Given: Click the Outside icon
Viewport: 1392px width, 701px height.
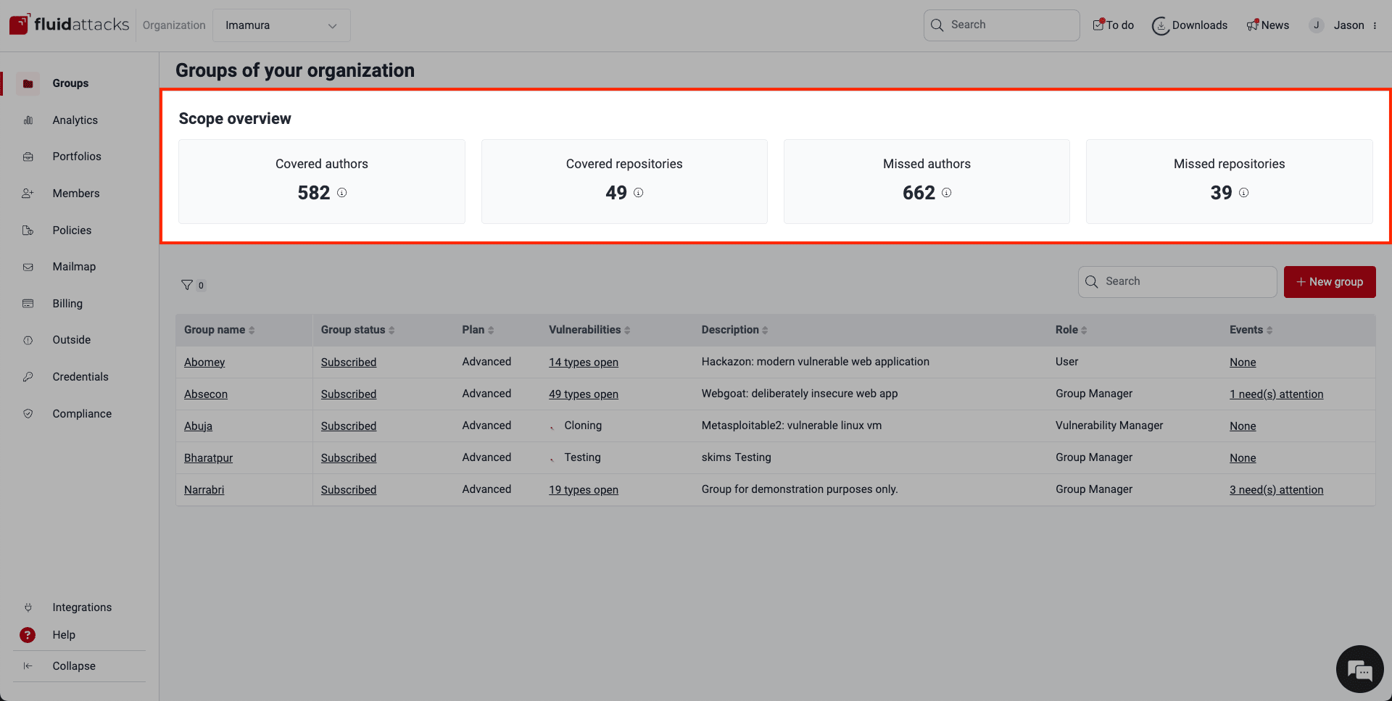Looking at the screenshot, I should 28,340.
